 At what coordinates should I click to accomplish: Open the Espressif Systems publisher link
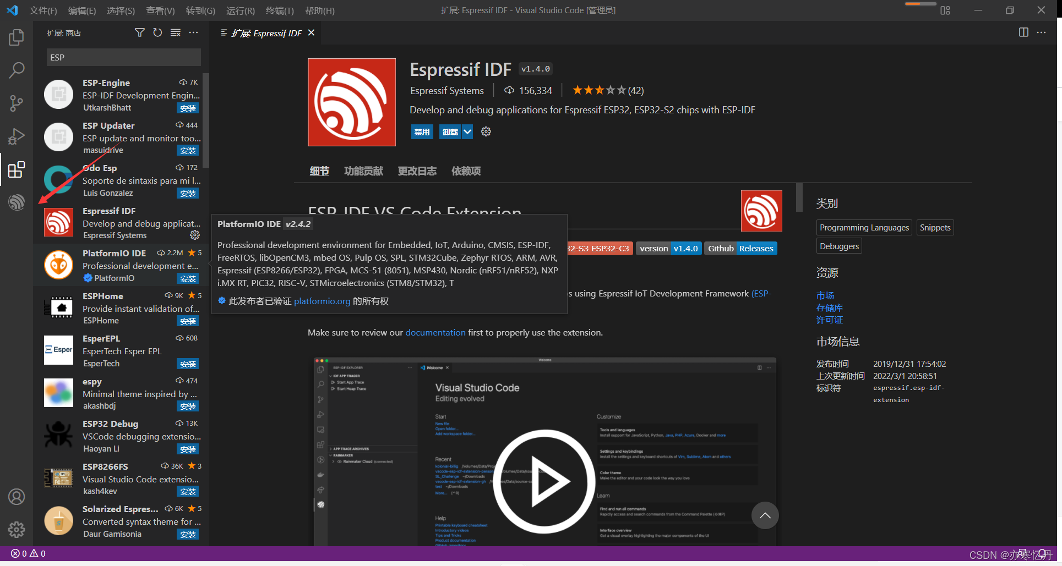click(447, 91)
